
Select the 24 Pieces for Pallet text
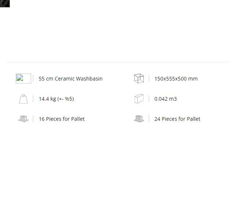pos(177,119)
